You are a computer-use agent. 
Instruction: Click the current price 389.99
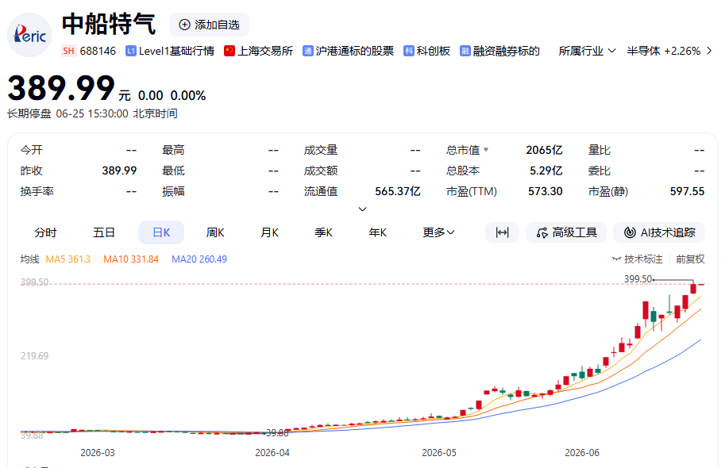pyautogui.click(x=61, y=88)
